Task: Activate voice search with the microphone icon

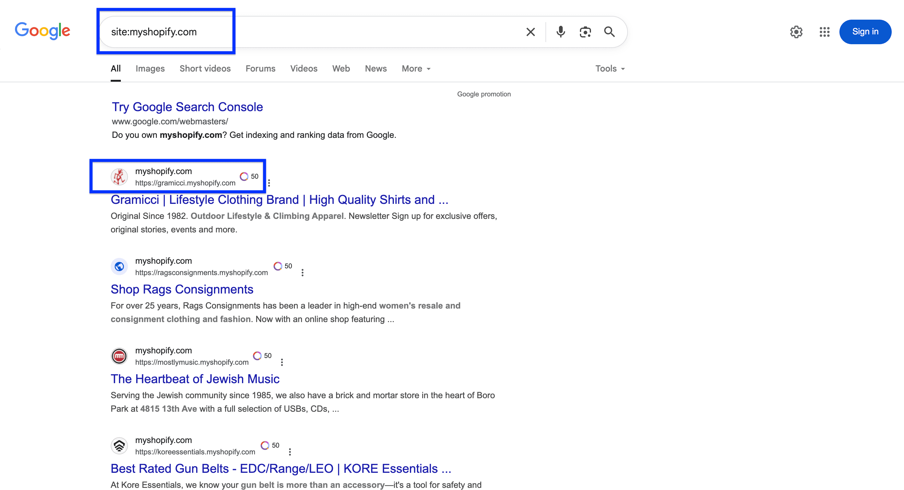Action: tap(561, 32)
